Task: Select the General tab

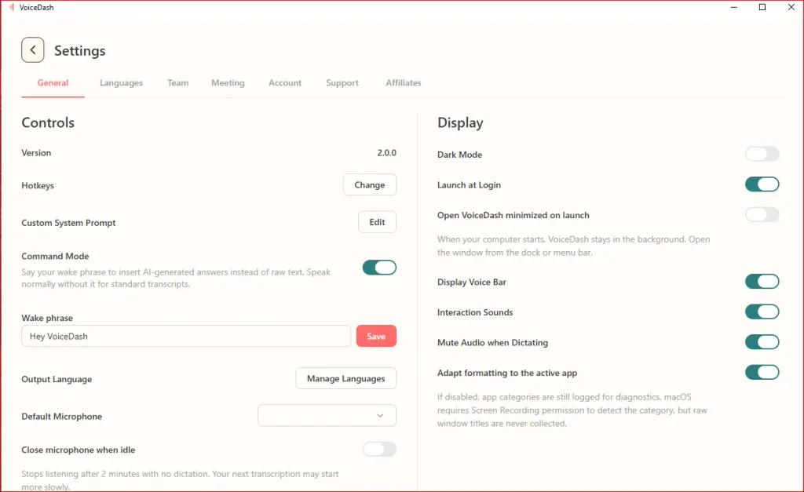Action: pos(53,83)
